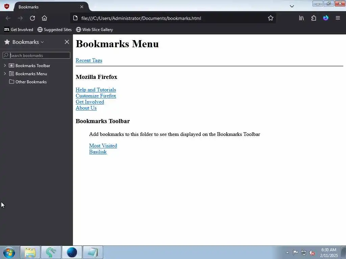The height and width of the screenshot is (259, 346).
Task: Open Suggested Sites toolbar bookmark
Action: pyautogui.click(x=54, y=30)
